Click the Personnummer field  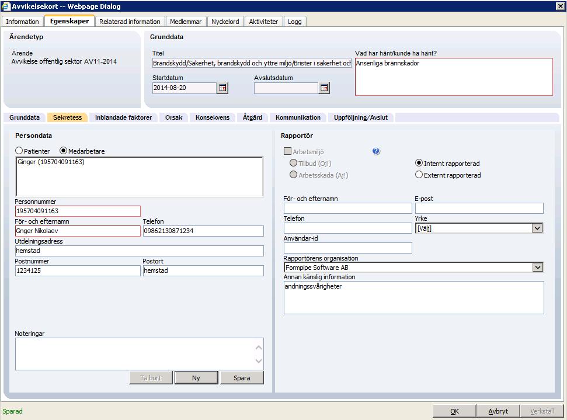[78, 211]
